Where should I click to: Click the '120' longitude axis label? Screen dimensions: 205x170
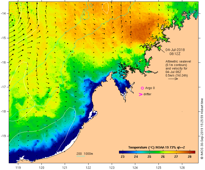point(41,167)
